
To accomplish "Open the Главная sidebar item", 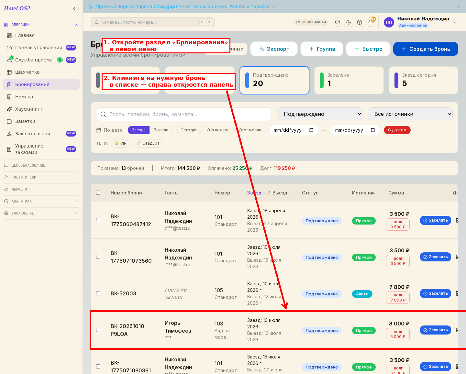I will click(x=41, y=35).
